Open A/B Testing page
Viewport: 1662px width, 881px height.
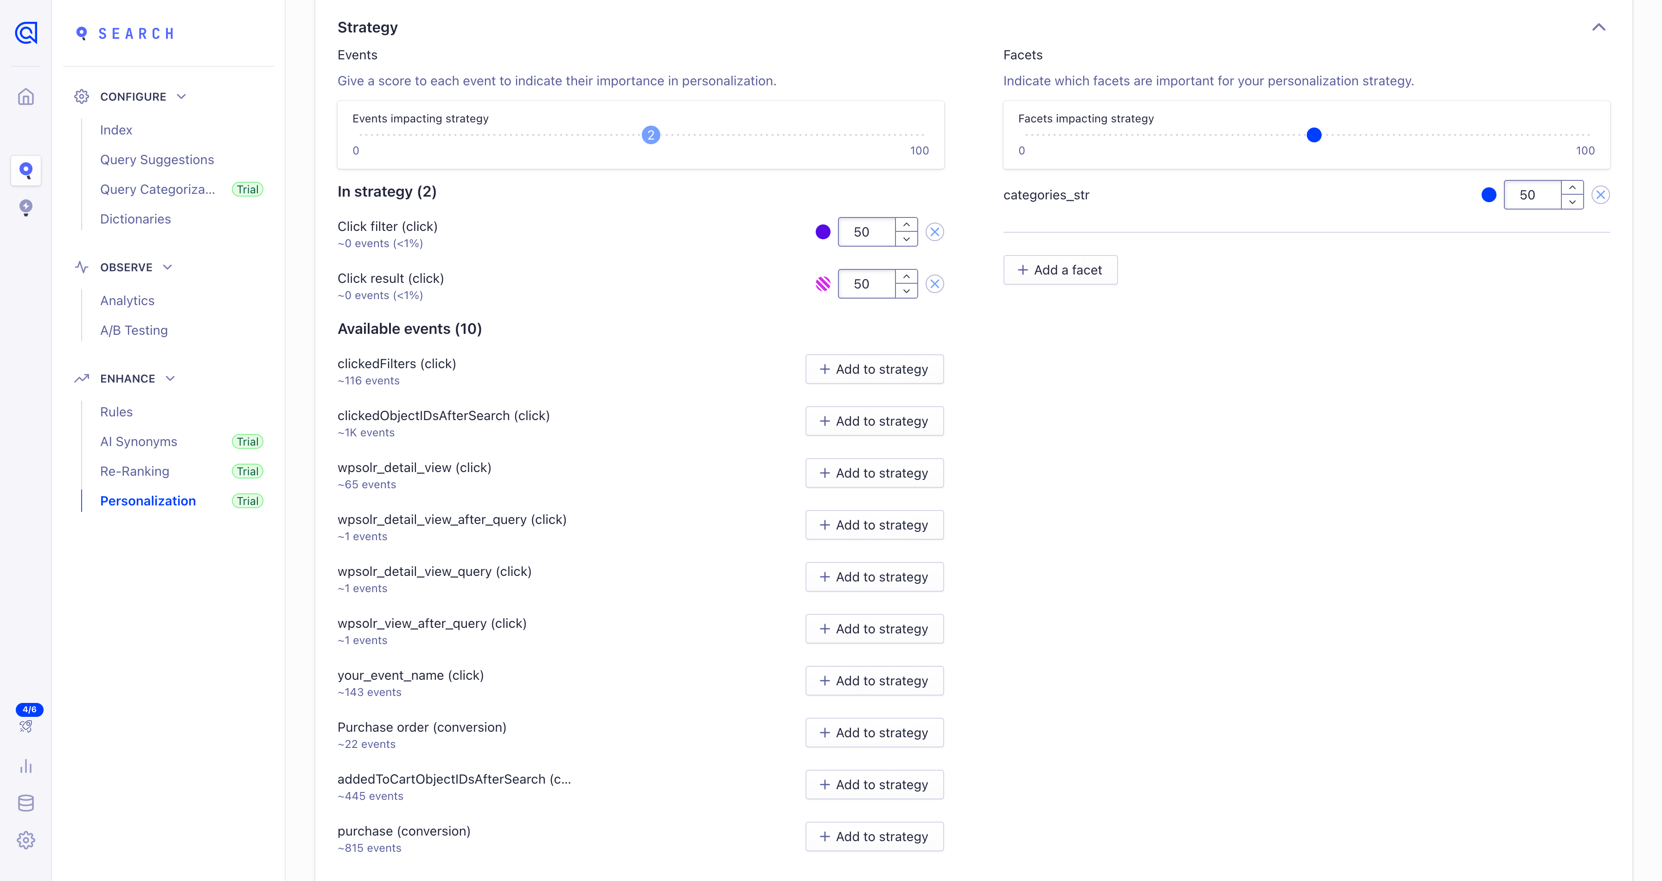coord(134,330)
